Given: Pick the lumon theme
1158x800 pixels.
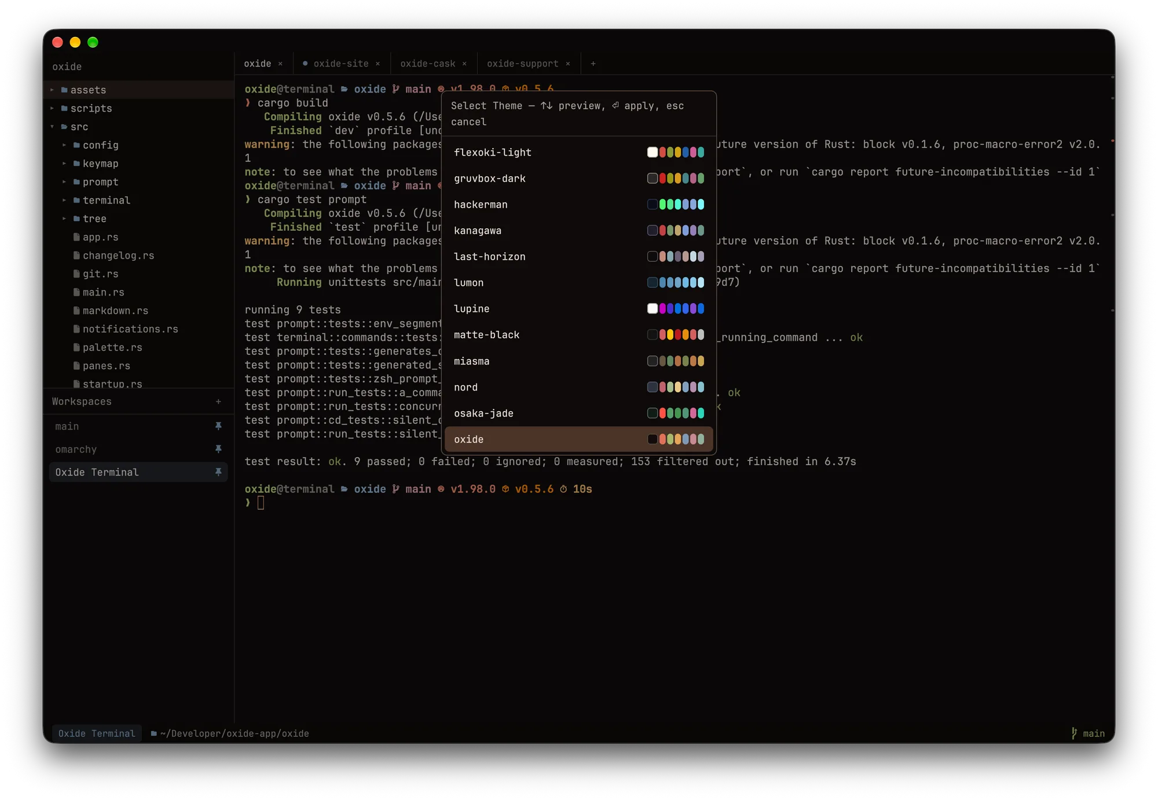Looking at the screenshot, I should point(578,282).
